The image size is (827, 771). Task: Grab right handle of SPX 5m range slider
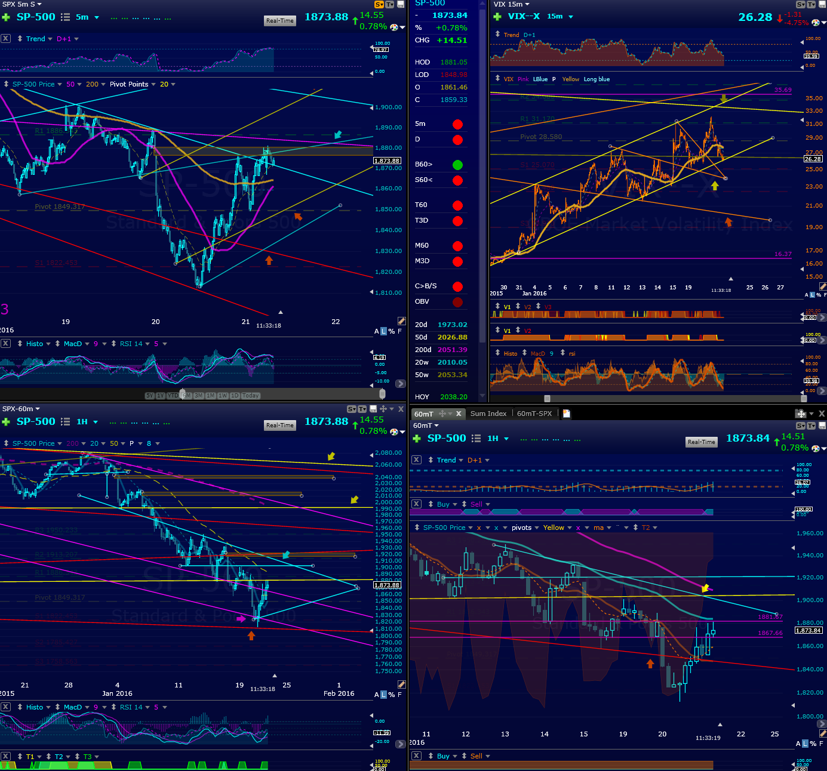point(382,394)
